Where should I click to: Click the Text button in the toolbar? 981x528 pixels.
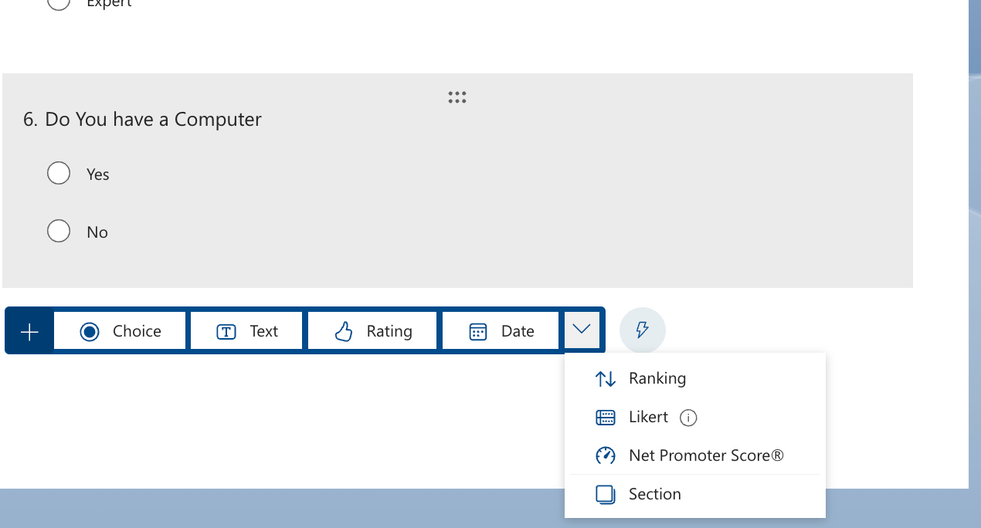click(x=246, y=330)
